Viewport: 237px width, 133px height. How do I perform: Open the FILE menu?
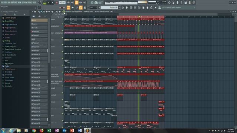2,3
